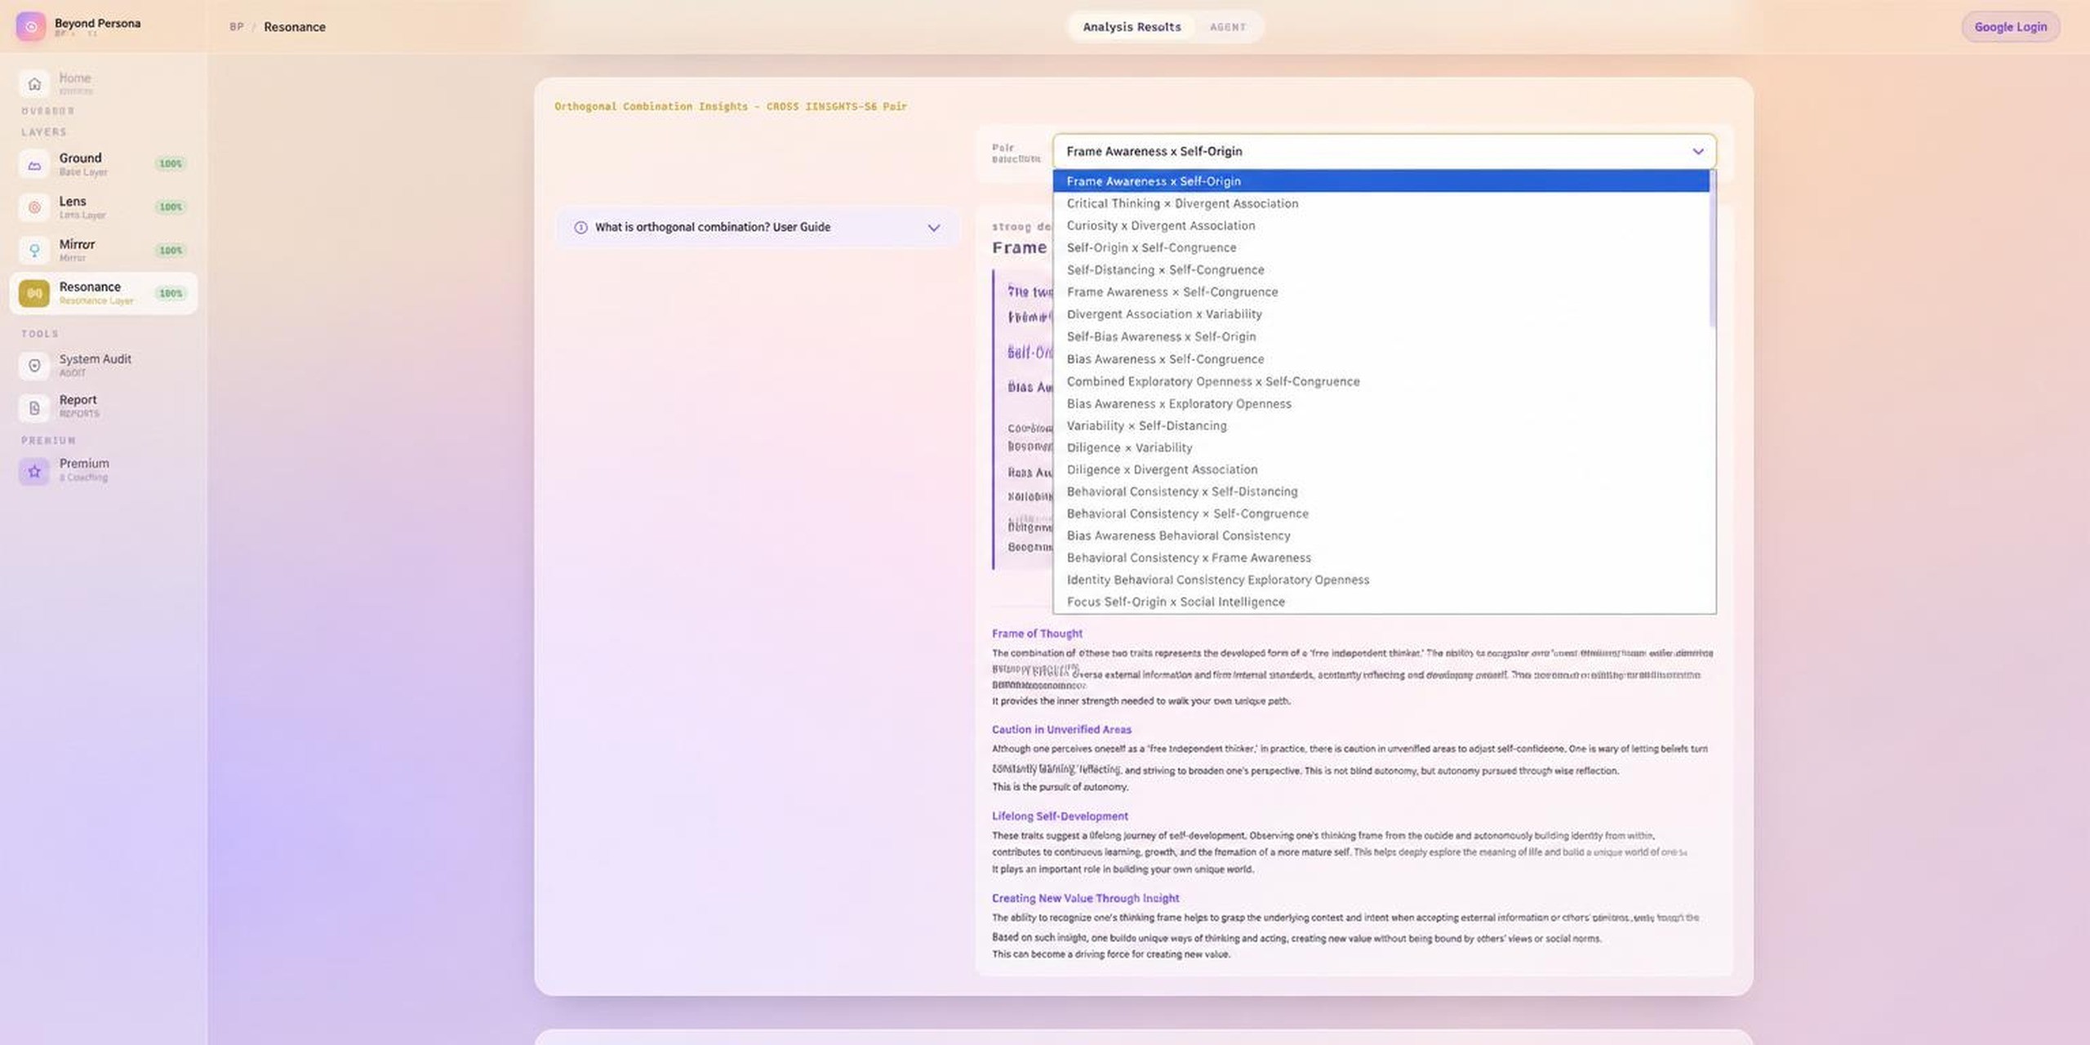The height and width of the screenshot is (1045, 2090).
Task: Click the Caution in Unverified Areas heading
Action: [1061, 730]
